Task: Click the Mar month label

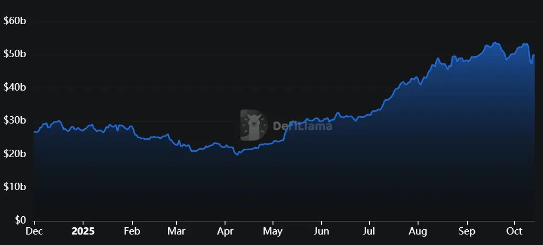Action: point(177,231)
